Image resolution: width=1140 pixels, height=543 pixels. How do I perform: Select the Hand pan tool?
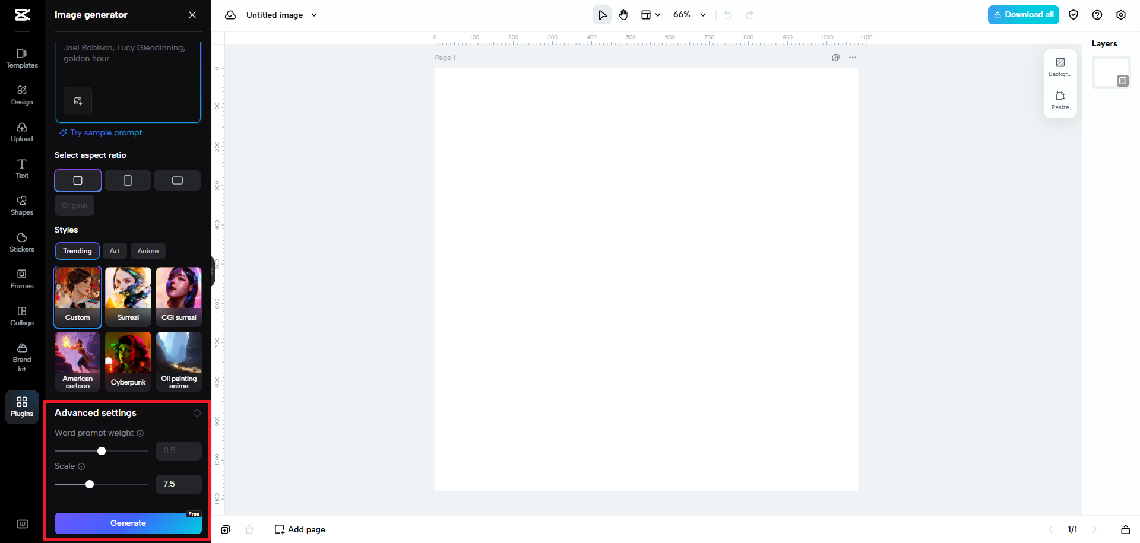623,15
